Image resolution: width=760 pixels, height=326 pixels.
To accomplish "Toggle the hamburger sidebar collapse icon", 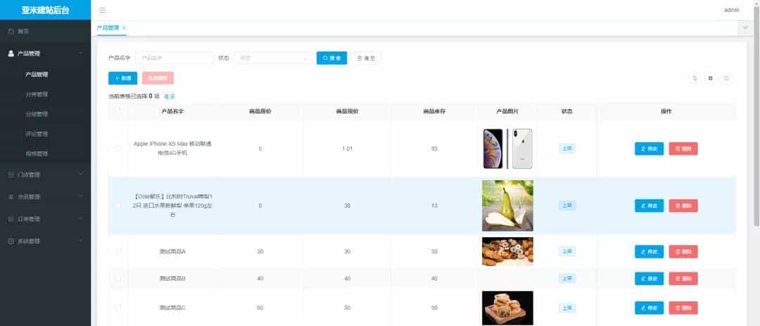I will (x=102, y=10).
